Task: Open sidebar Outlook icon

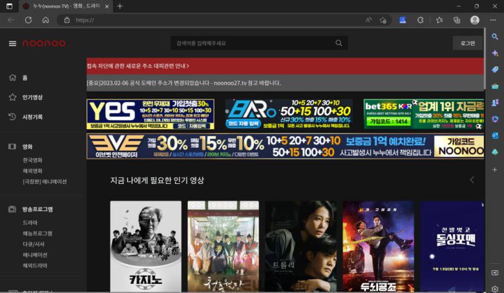Action: coord(495,136)
